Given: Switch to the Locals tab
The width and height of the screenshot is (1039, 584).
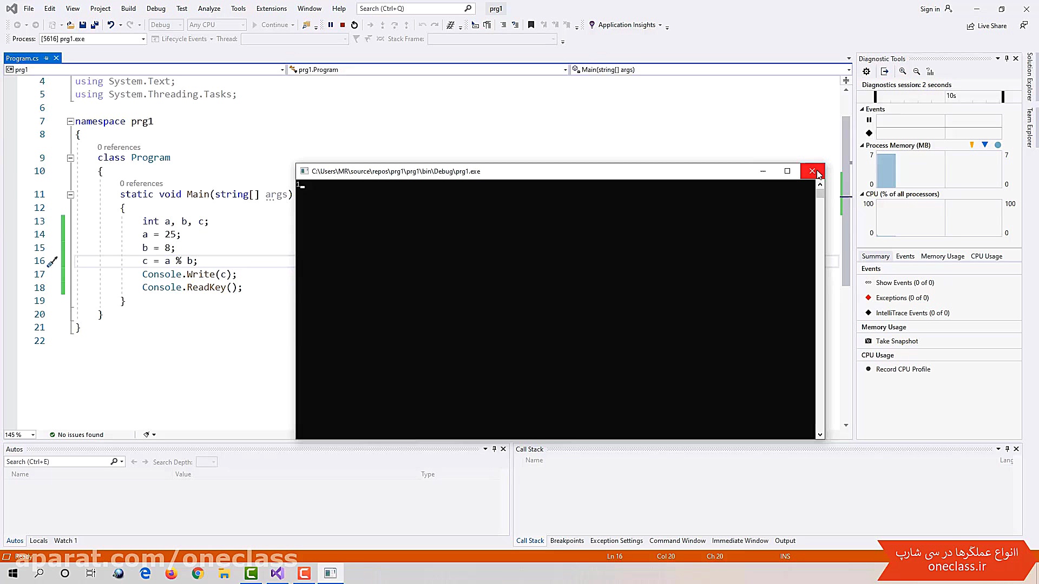Looking at the screenshot, I should (38, 541).
